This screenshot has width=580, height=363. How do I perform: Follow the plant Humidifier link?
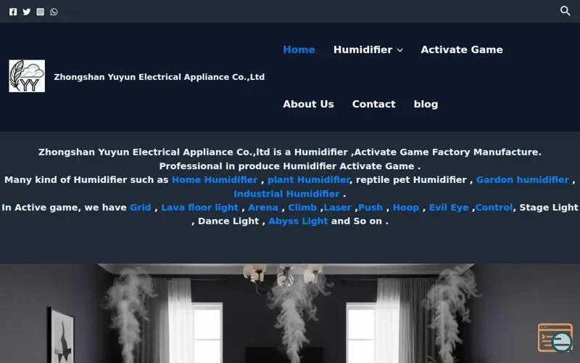tap(309, 179)
